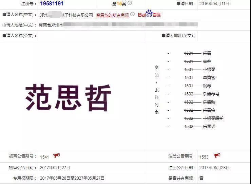Screen dimensions: 251x184
Task: Click the 1501 小提琴 goods row
Action: (200, 69)
